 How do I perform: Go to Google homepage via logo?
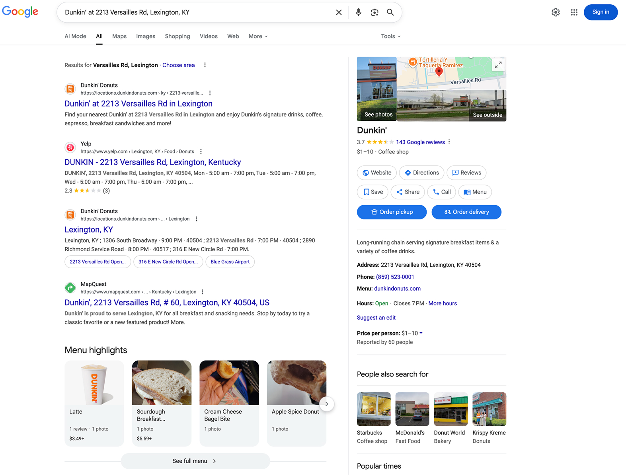20,12
